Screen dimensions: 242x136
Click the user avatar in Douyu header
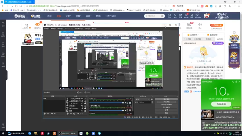[206, 16]
